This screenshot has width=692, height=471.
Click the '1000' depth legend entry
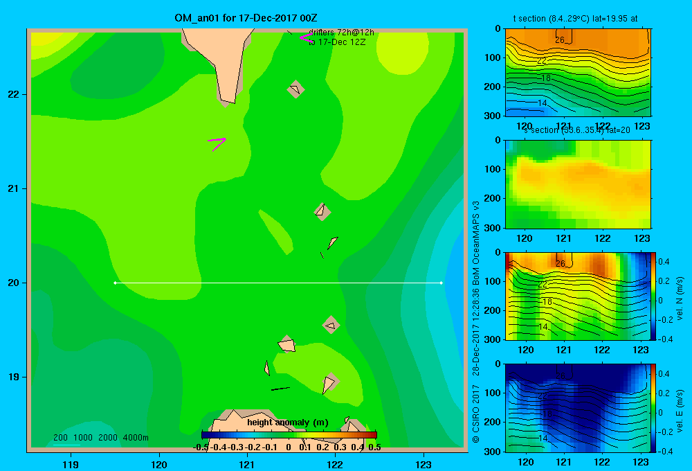pos(83,438)
